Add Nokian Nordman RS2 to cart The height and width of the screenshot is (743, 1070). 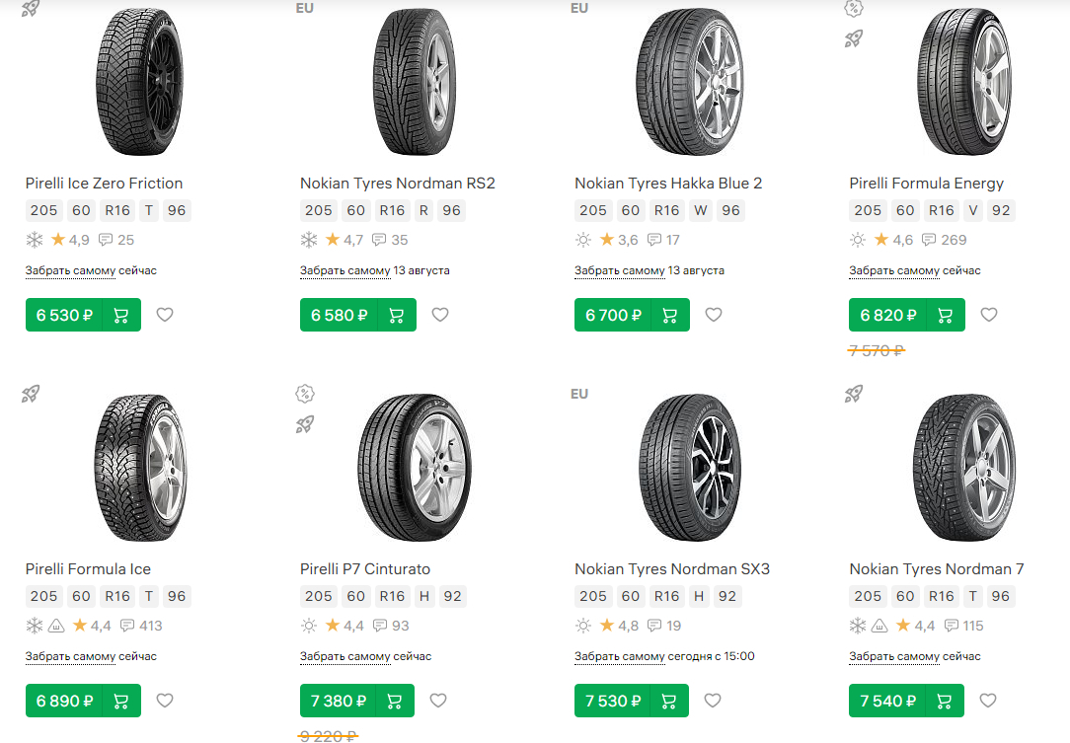coord(396,316)
